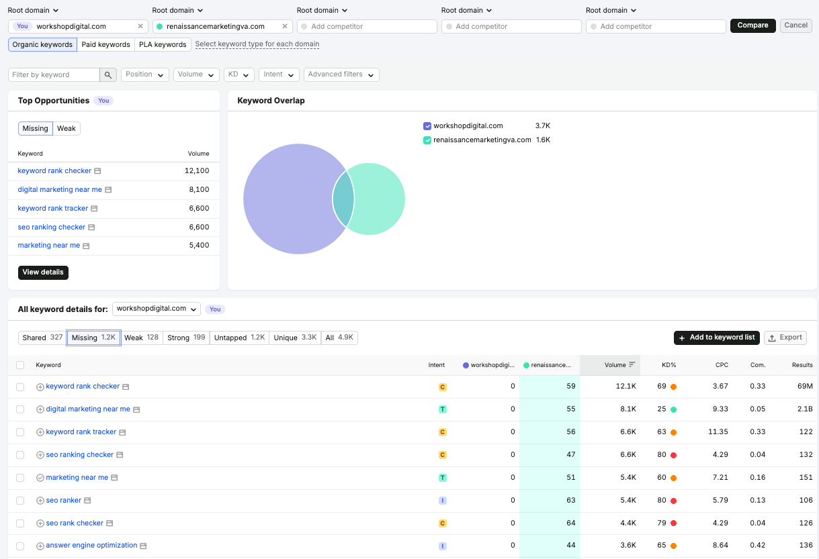
Task: Open the workshopdigital.com domain selector dropdown
Action: [x=157, y=309]
